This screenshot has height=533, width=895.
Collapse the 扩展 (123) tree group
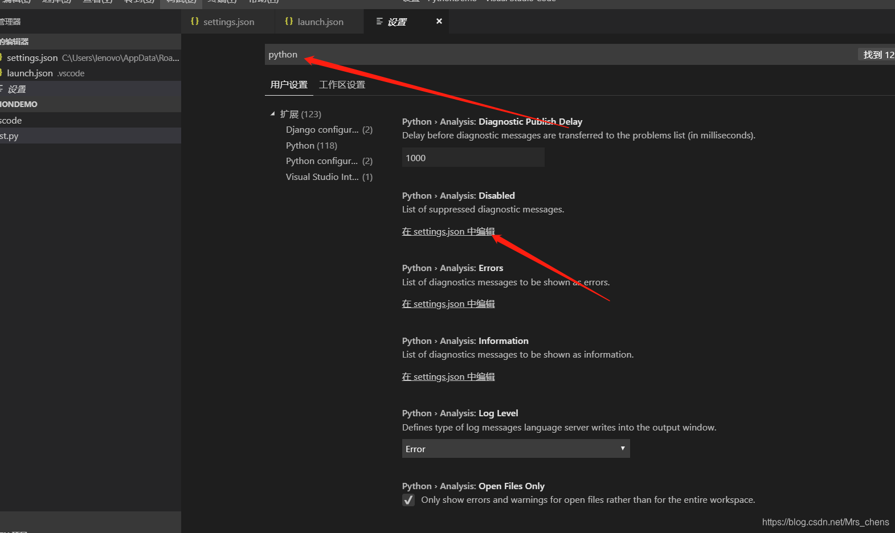[273, 114]
